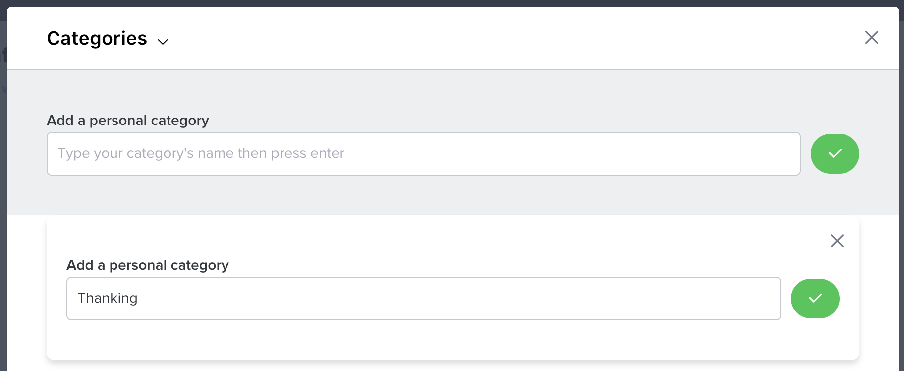Click the gray panel area below the top input

pos(446,196)
